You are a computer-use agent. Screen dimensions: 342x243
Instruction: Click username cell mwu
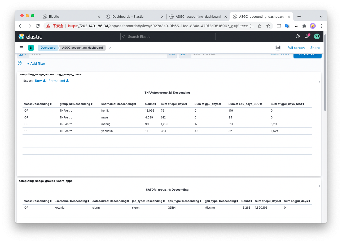[x=105, y=117]
